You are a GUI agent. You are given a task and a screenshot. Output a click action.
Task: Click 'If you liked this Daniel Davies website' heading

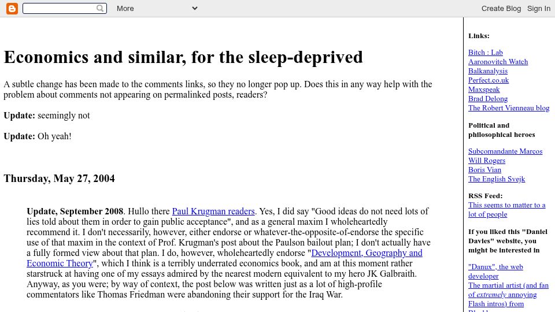coord(508,241)
